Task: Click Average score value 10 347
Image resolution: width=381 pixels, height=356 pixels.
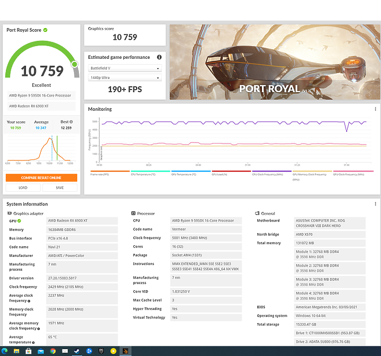Action: pos(41,128)
